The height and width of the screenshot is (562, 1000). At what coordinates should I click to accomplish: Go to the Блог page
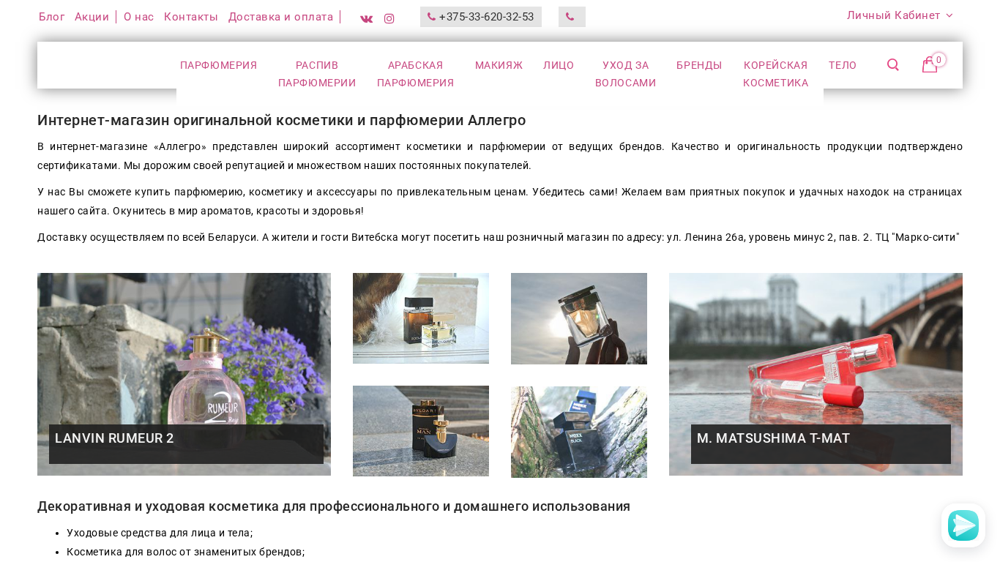[x=52, y=17]
